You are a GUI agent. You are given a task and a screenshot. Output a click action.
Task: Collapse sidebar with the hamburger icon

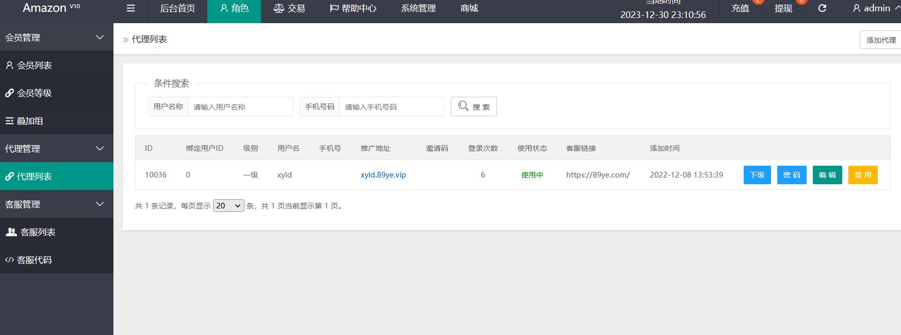coord(130,8)
